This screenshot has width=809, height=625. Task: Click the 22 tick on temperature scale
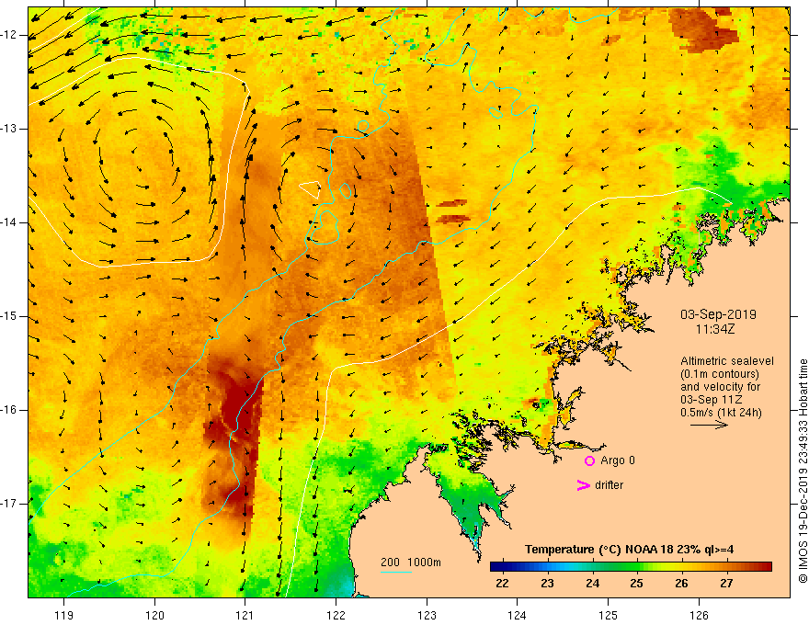(x=502, y=584)
